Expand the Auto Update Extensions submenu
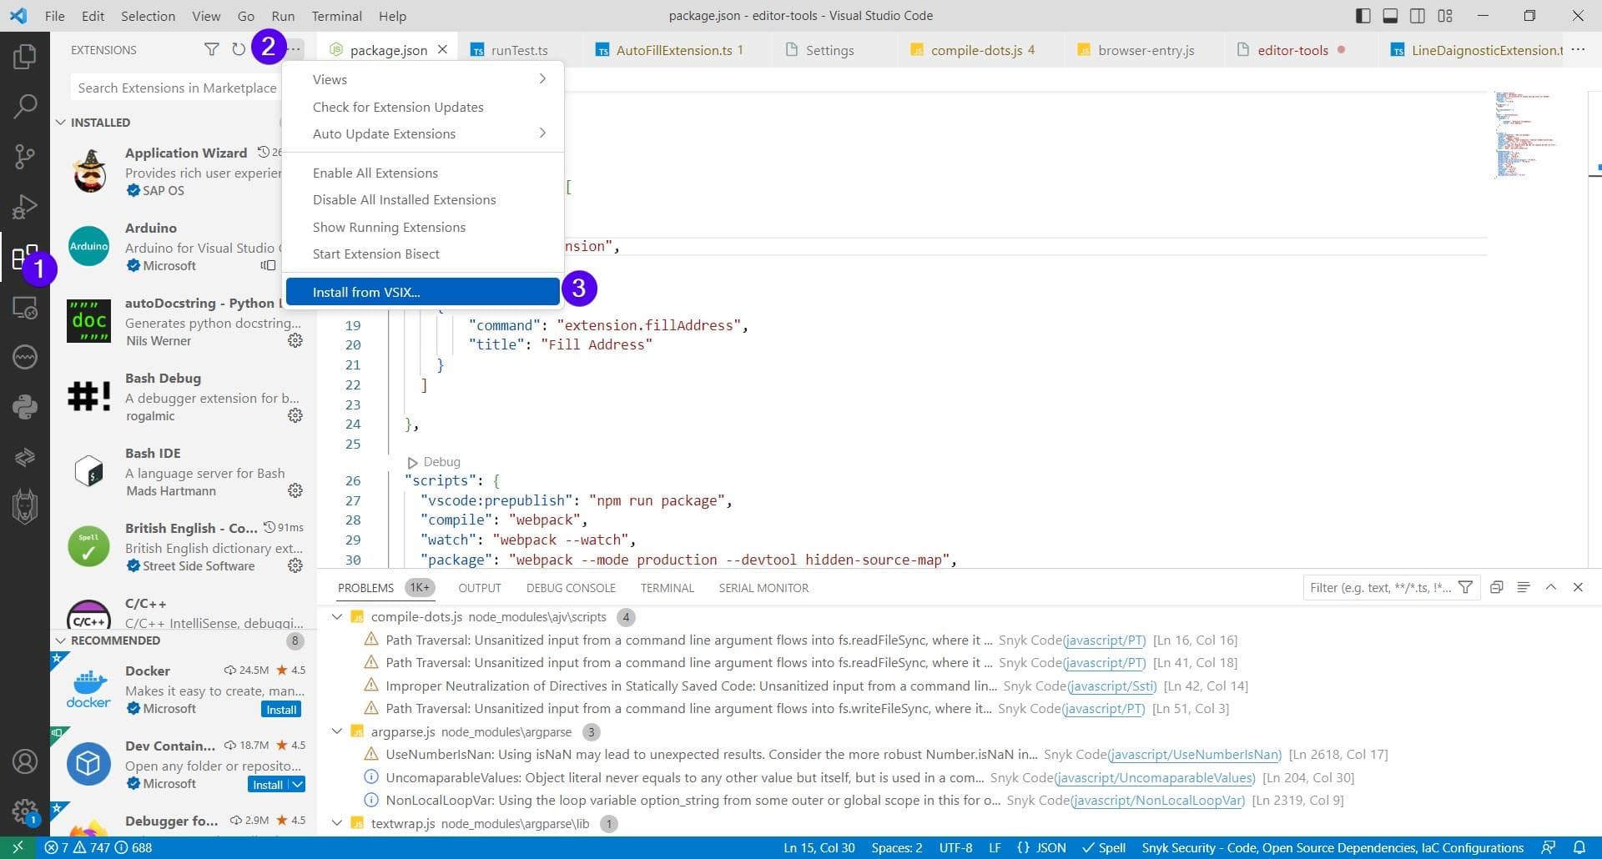Image resolution: width=1602 pixels, height=859 pixels. click(x=423, y=133)
